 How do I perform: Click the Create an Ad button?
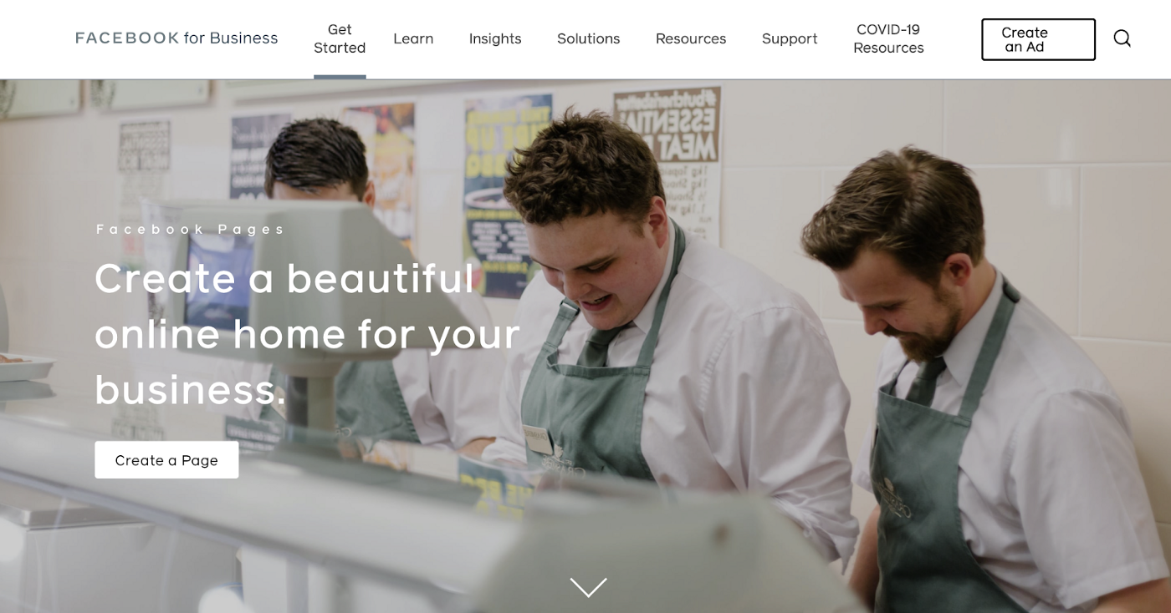(x=1038, y=39)
